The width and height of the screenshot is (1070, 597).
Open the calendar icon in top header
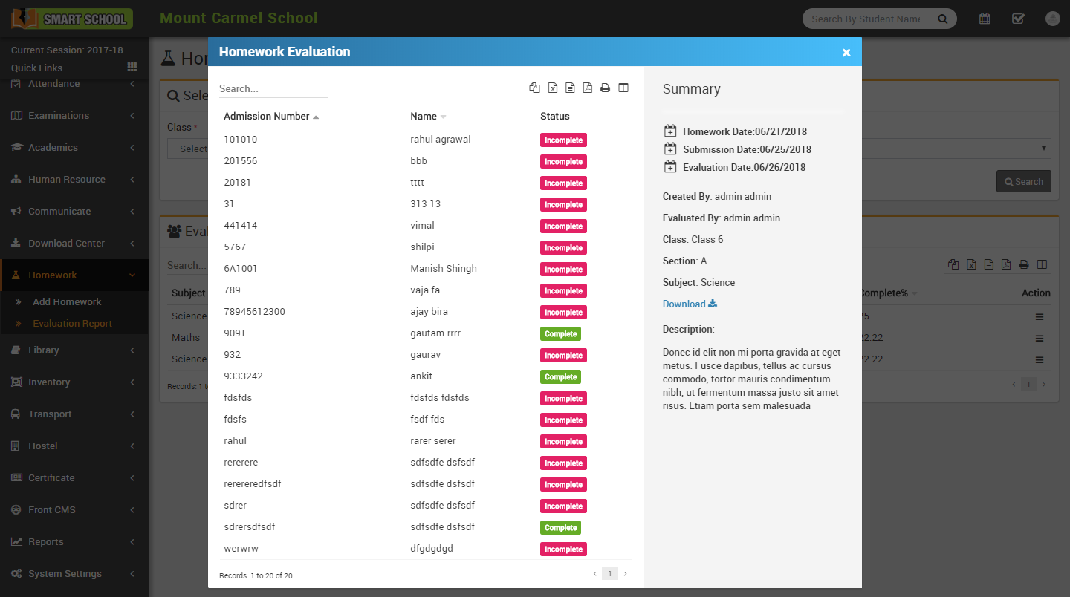point(985,19)
